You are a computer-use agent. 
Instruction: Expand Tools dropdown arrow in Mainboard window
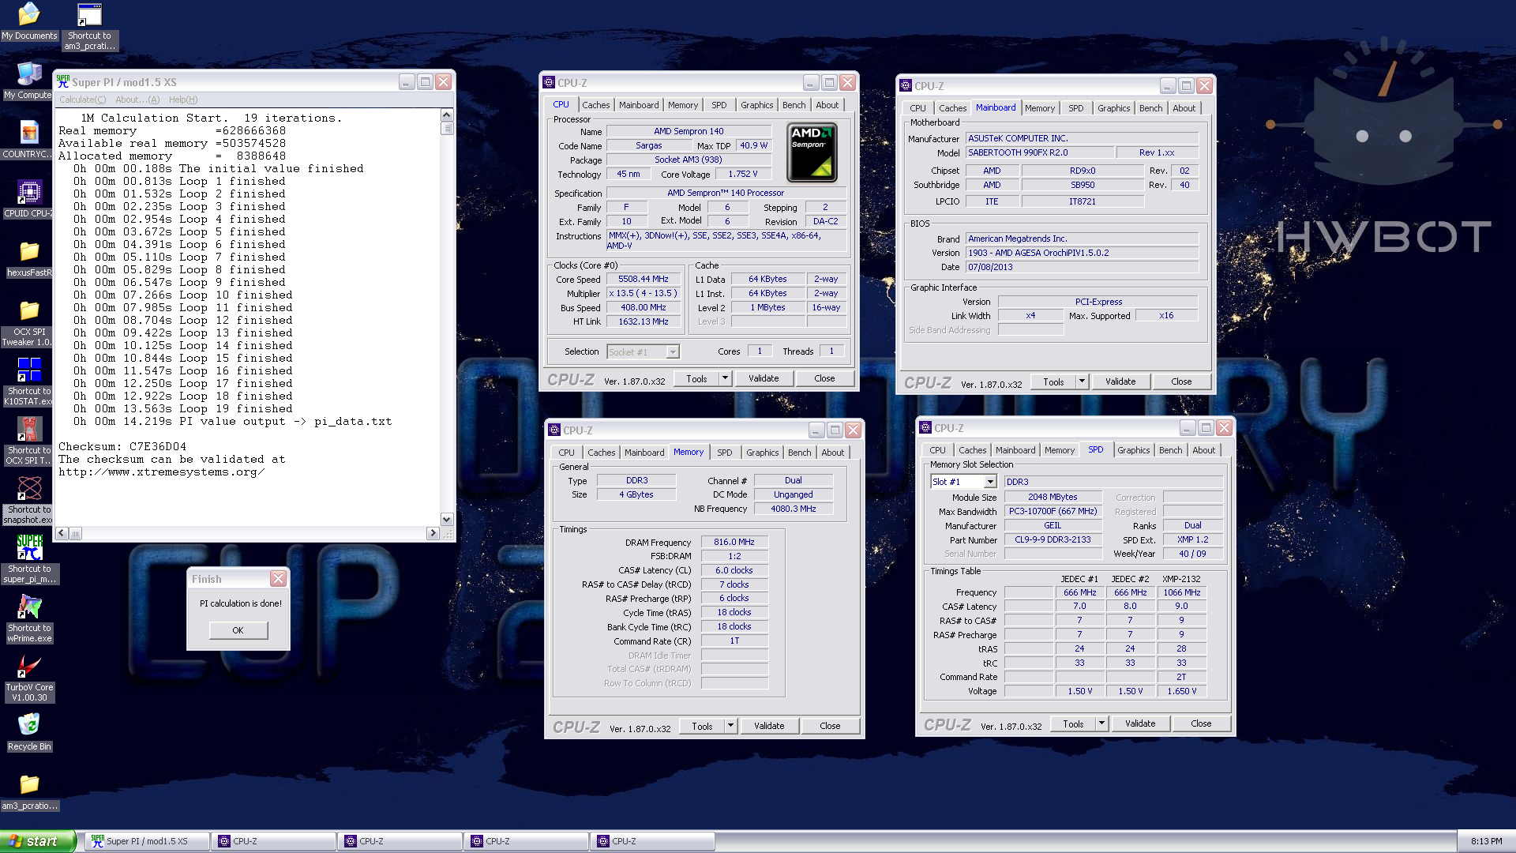pos(1082,381)
